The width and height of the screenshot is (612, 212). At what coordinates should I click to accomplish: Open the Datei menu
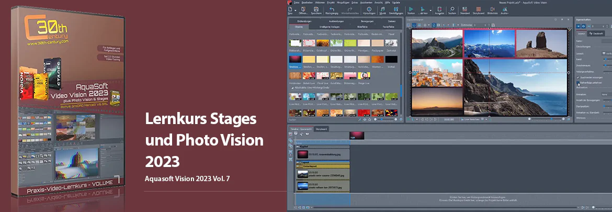coord(297,2)
